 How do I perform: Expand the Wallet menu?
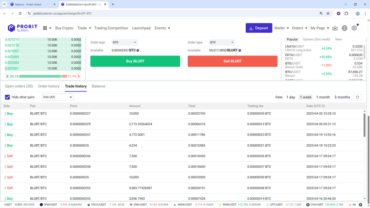pyautogui.click(x=282, y=28)
